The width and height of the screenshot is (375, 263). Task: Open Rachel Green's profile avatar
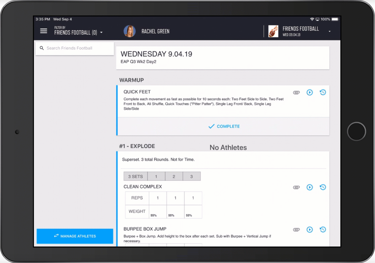129,31
